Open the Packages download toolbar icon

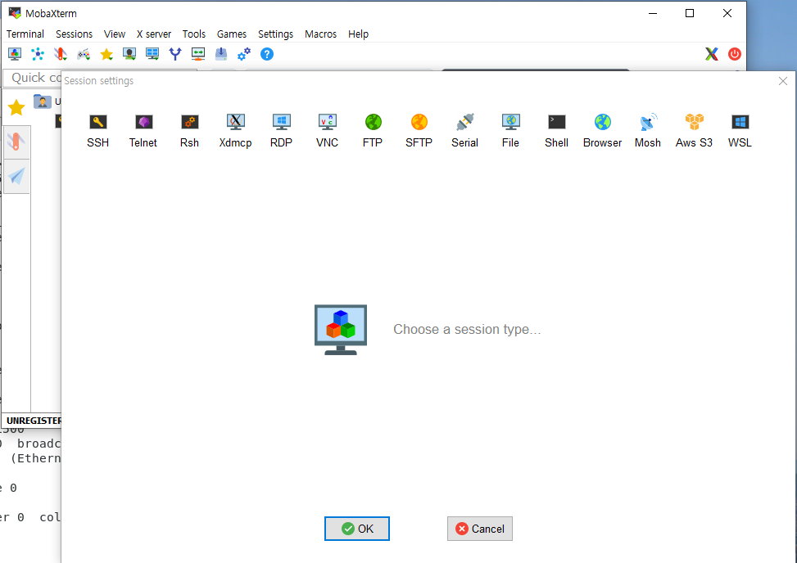pyautogui.click(x=221, y=54)
